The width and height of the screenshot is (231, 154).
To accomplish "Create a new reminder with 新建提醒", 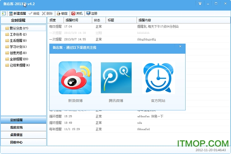I will 17,14.
